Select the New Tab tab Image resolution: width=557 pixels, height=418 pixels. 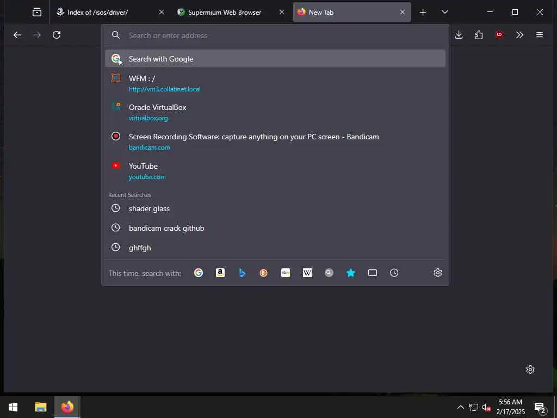(352, 13)
